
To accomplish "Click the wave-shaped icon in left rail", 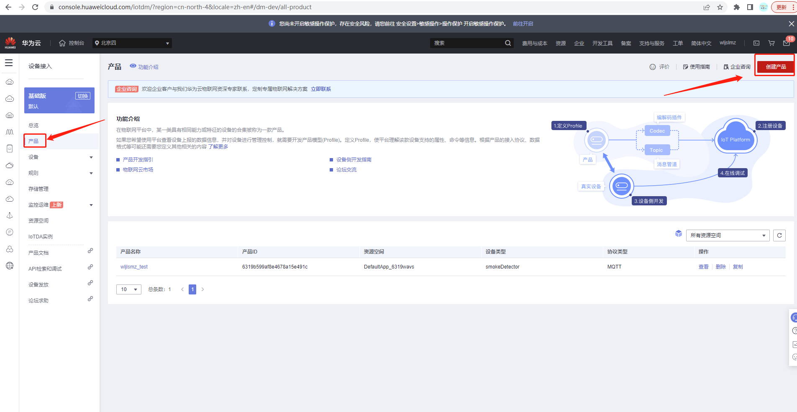I will [10, 132].
